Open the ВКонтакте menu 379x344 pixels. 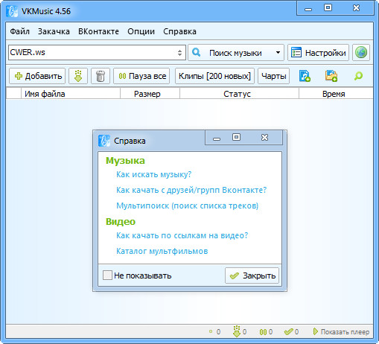click(98, 31)
